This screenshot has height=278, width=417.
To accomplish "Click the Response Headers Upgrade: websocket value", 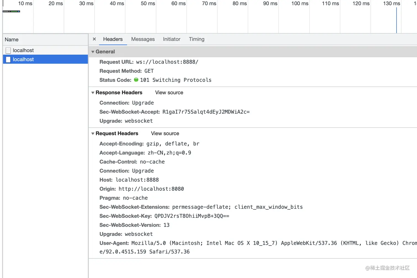I will (x=139, y=121).
